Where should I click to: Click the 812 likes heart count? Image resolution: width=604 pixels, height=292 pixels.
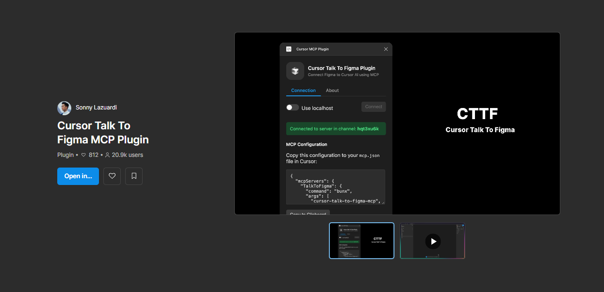(90, 155)
